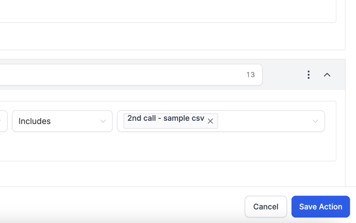Open the partially visible dropdown at the left edge
Image resolution: width=356 pixels, height=223 pixels.
click(x=3, y=121)
